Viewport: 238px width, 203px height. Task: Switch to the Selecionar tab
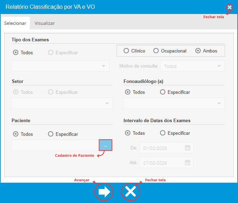tap(15, 23)
